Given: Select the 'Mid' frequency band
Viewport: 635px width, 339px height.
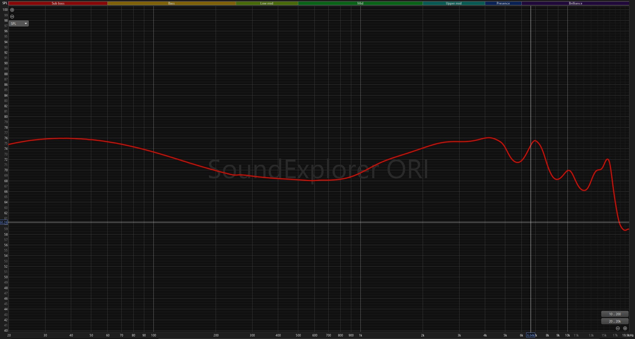Looking at the screenshot, I should click(x=360, y=3).
